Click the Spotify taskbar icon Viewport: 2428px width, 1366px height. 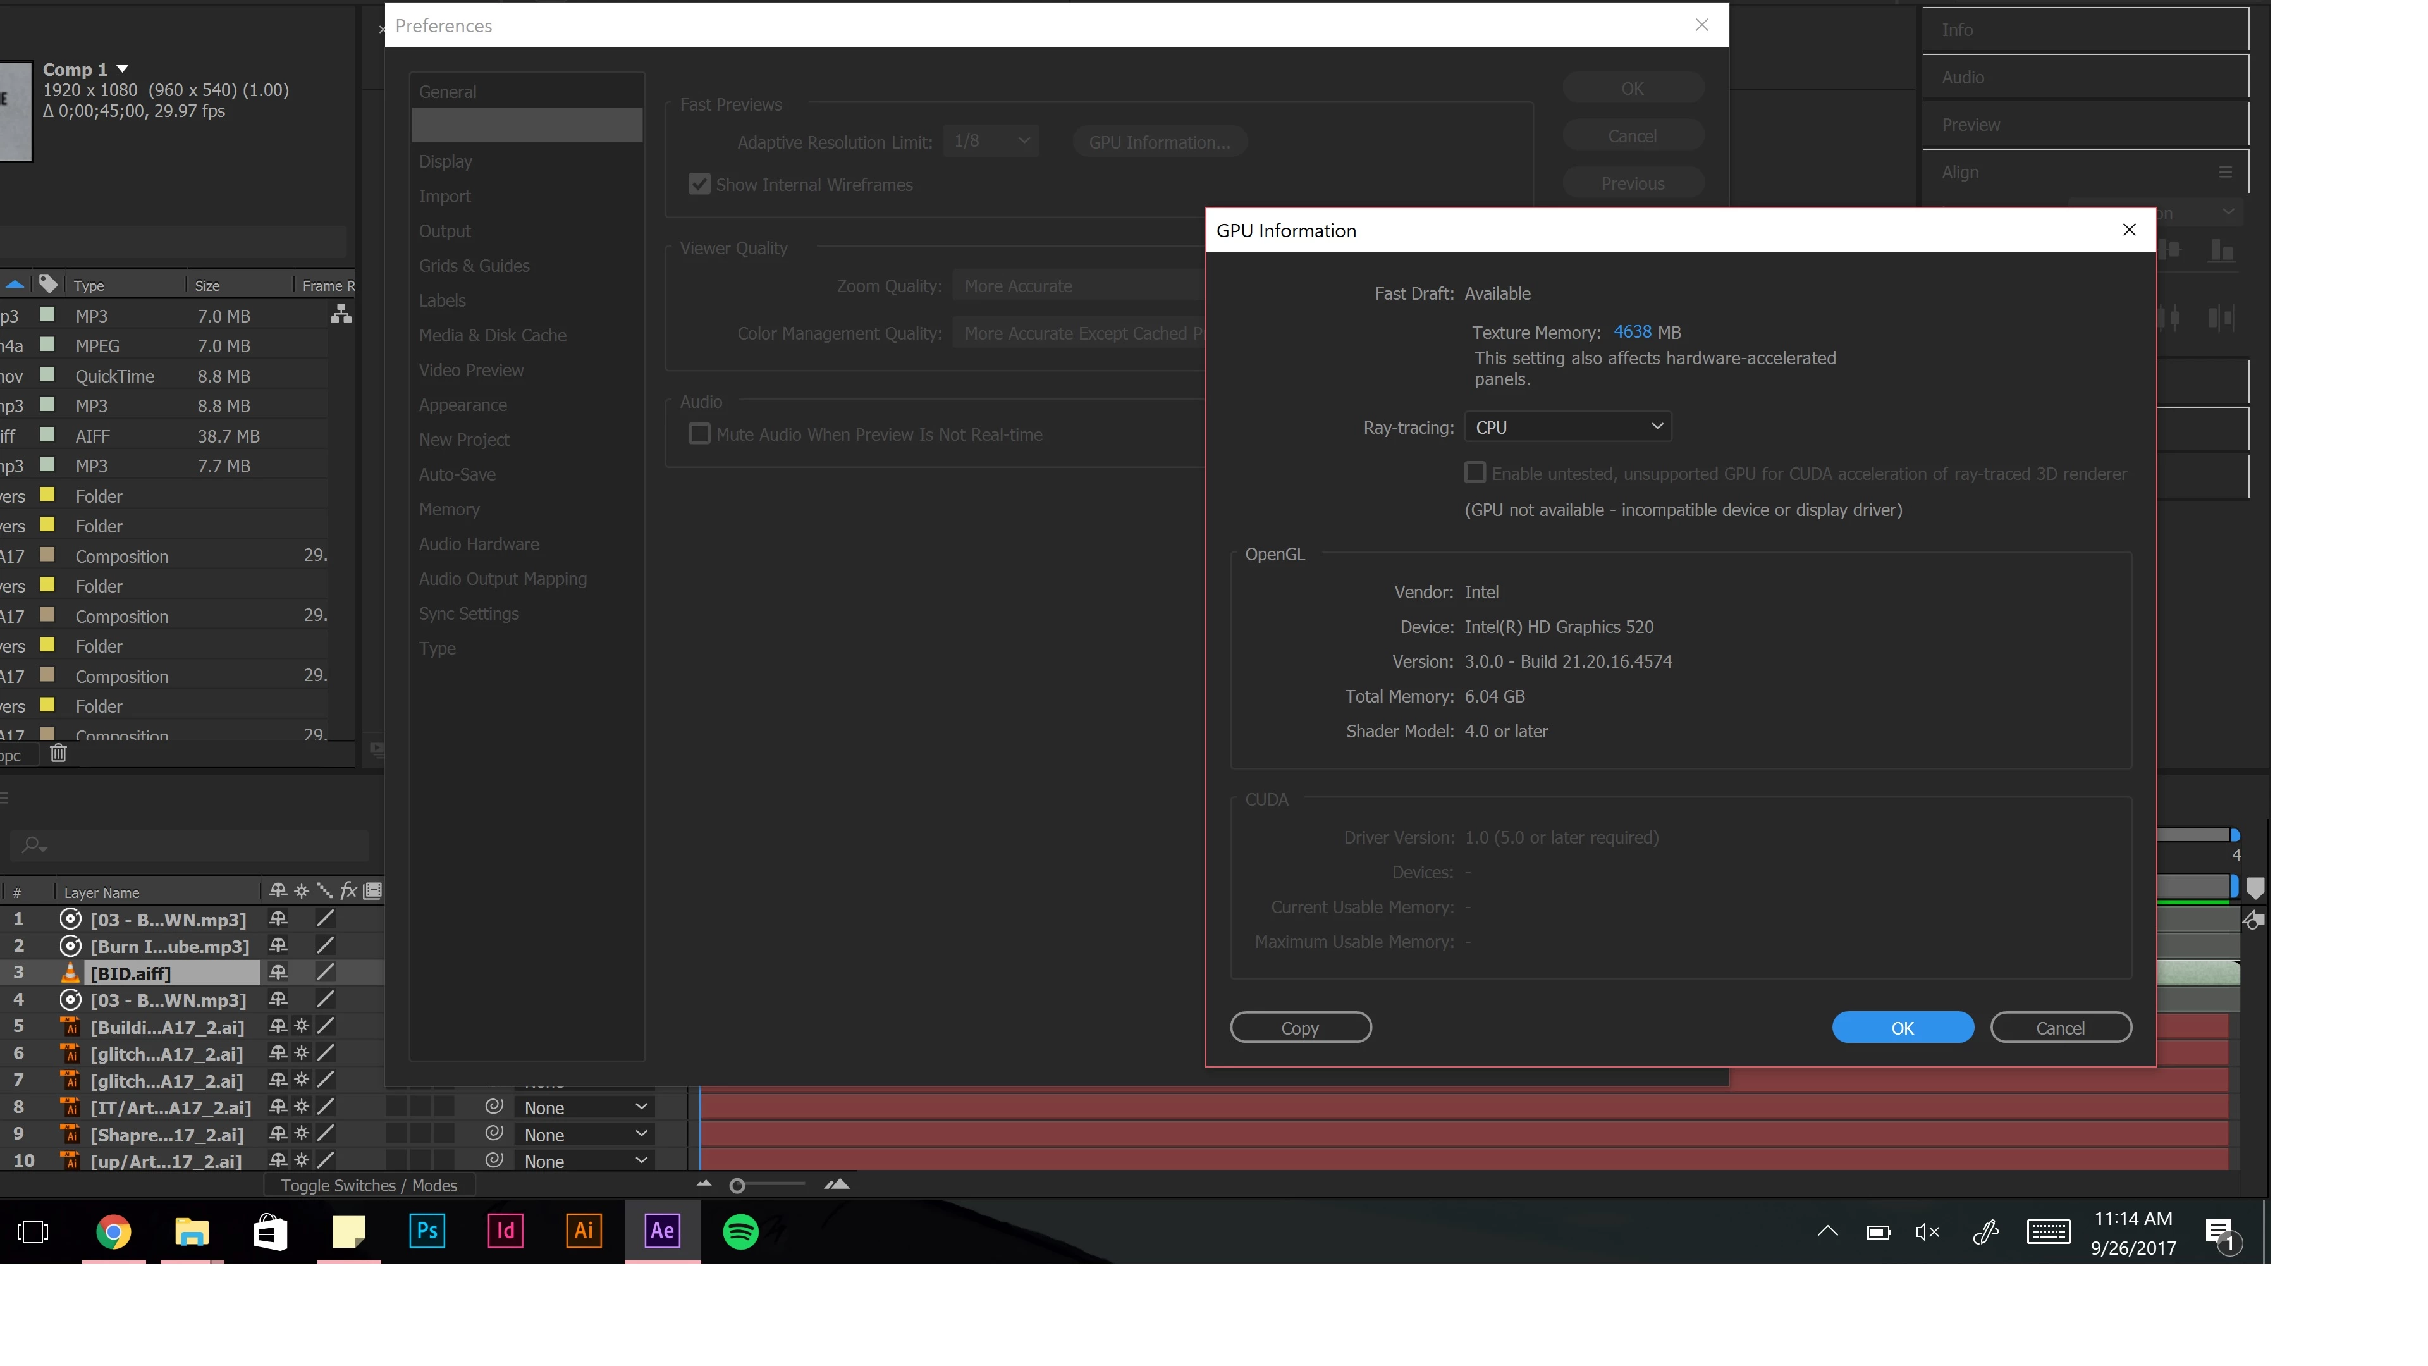[x=740, y=1231]
